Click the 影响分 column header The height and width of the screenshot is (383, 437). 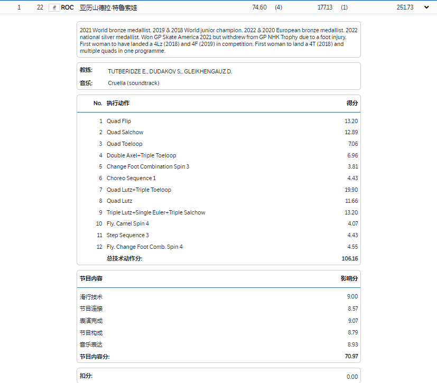(x=349, y=278)
